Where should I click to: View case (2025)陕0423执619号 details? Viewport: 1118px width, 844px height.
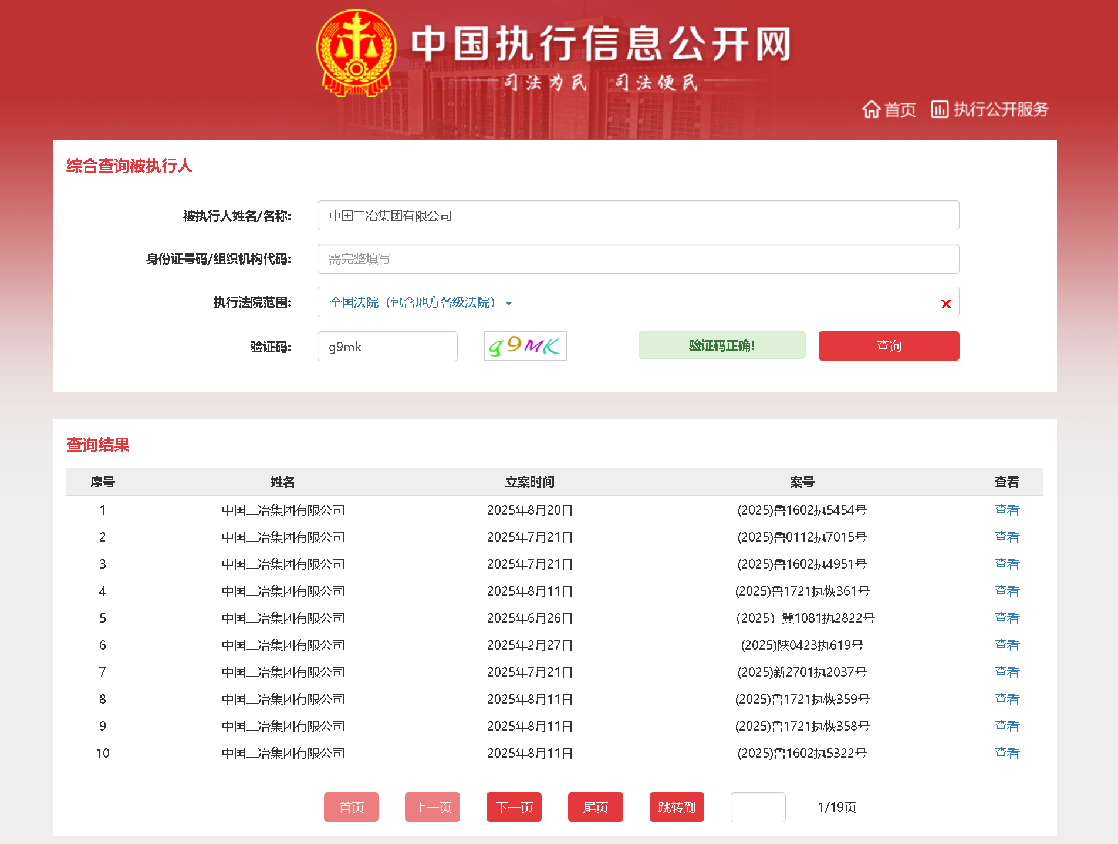coord(1006,645)
